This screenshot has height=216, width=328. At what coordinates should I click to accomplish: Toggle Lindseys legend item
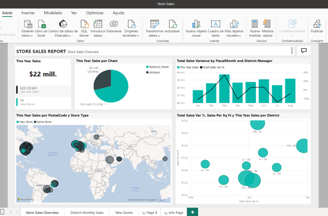tap(153, 73)
